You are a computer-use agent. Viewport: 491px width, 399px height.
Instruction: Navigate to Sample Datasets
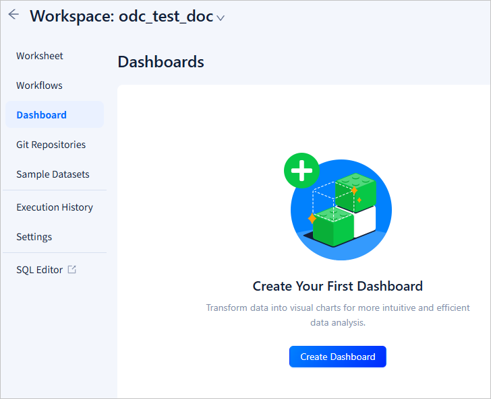[53, 174]
